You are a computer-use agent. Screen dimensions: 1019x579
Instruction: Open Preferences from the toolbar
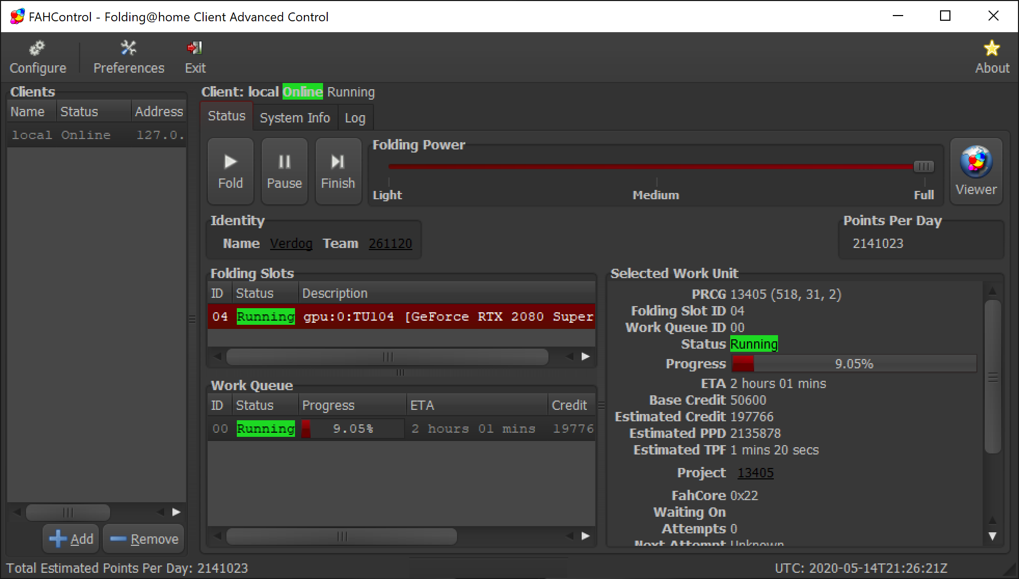(128, 57)
